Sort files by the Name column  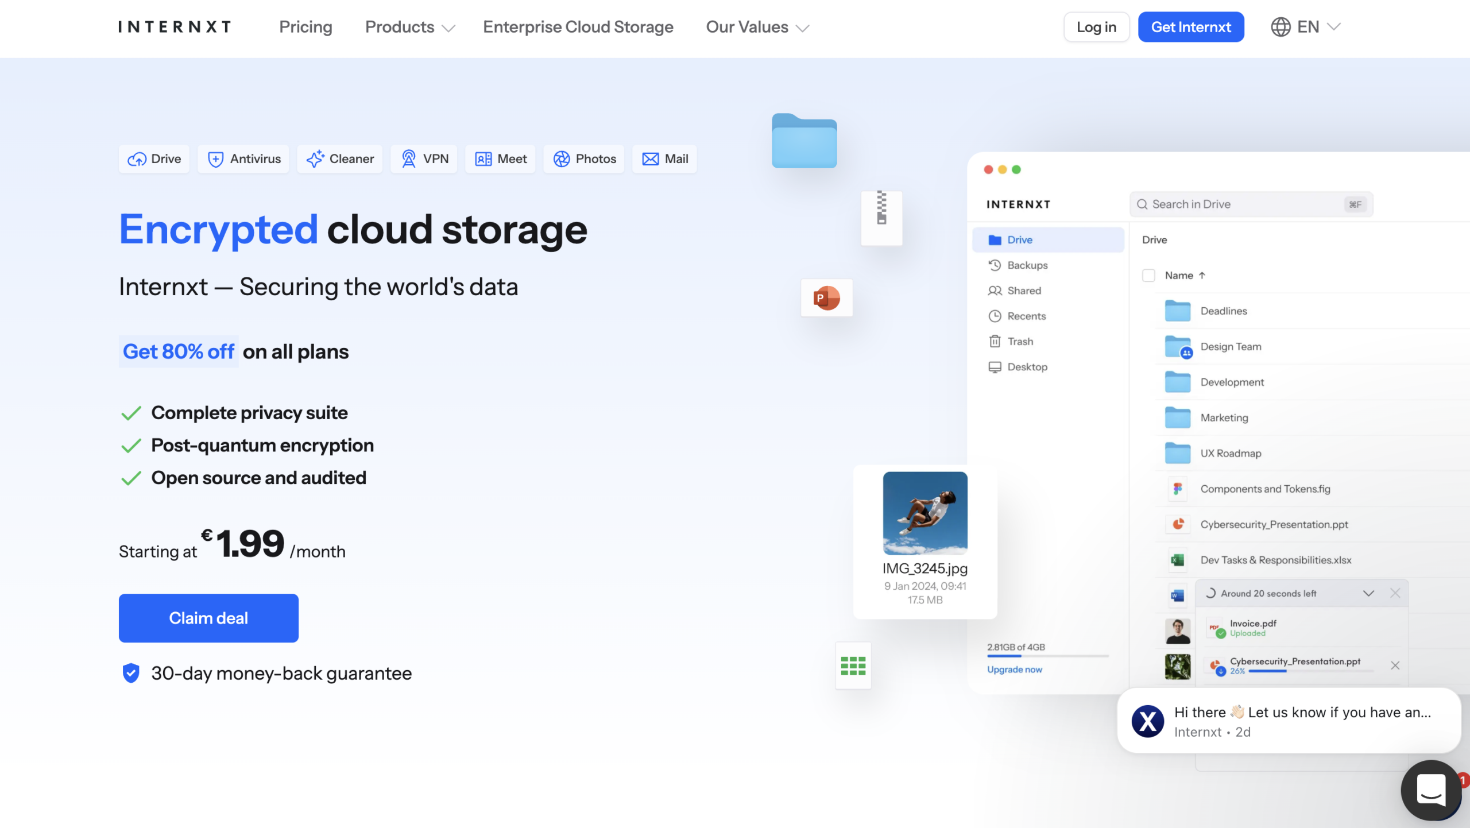pyautogui.click(x=1185, y=276)
